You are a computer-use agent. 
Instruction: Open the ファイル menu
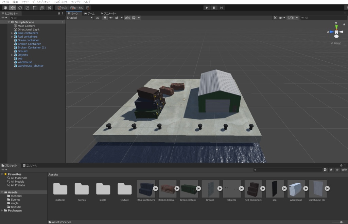click(x=5, y=2)
